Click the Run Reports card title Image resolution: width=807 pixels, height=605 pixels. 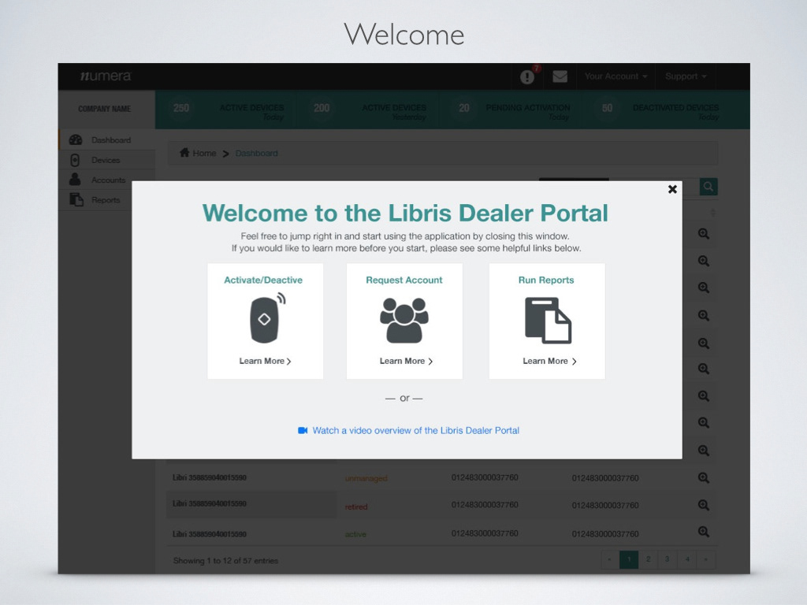click(x=546, y=280)
